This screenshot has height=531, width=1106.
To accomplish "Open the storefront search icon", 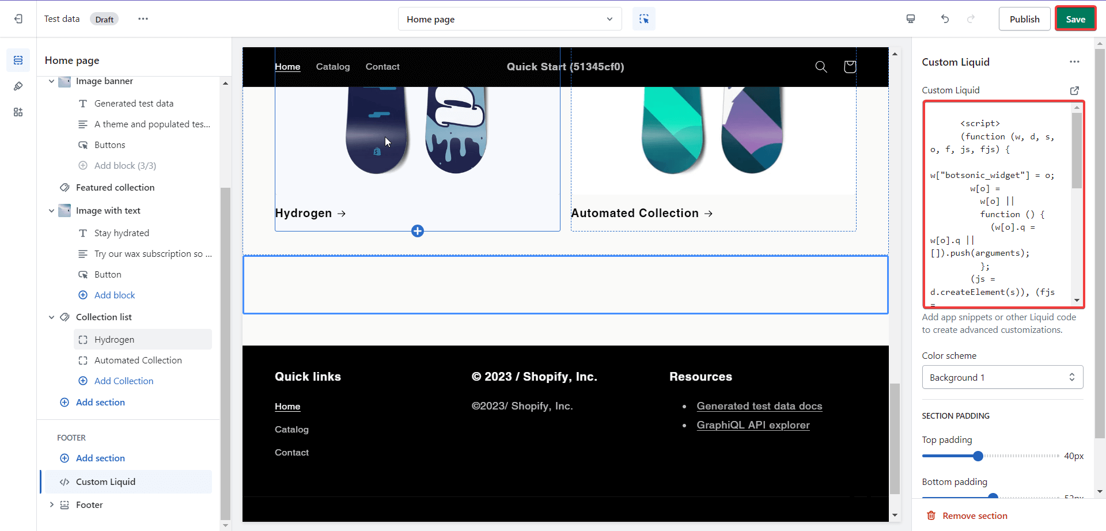I will pyautogui.click(x=821, y=67).
